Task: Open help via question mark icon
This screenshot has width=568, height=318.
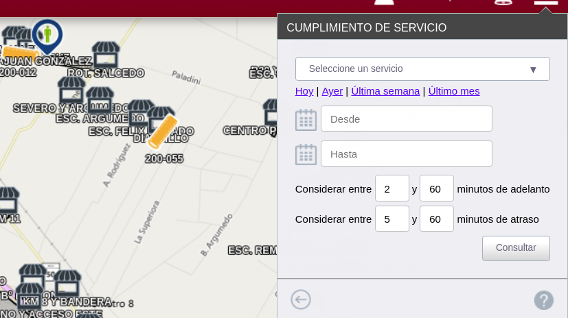Action: pos(543,299)
